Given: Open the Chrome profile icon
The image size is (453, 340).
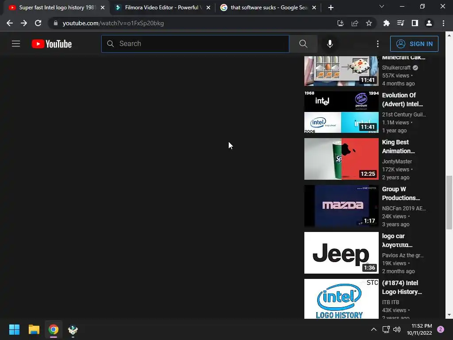Looking at the screenshot, I should point(429,23).
